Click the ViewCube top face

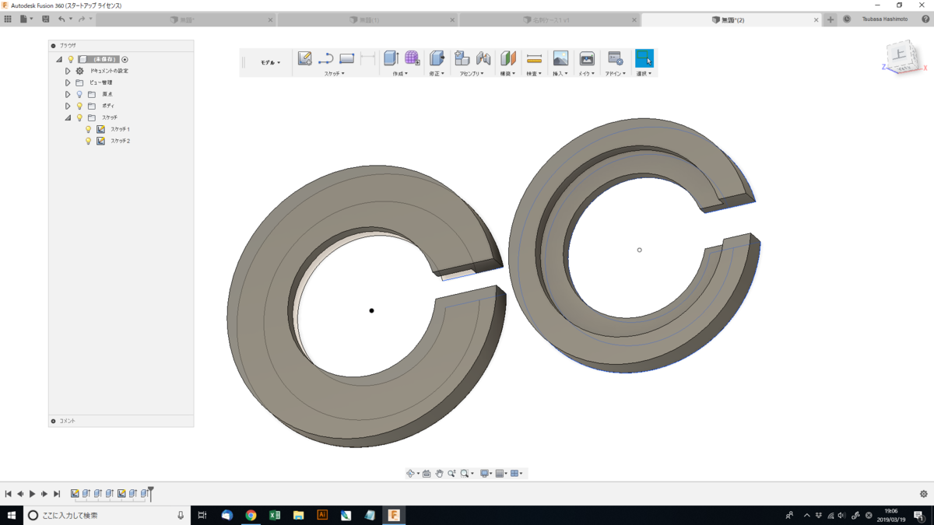900,54
